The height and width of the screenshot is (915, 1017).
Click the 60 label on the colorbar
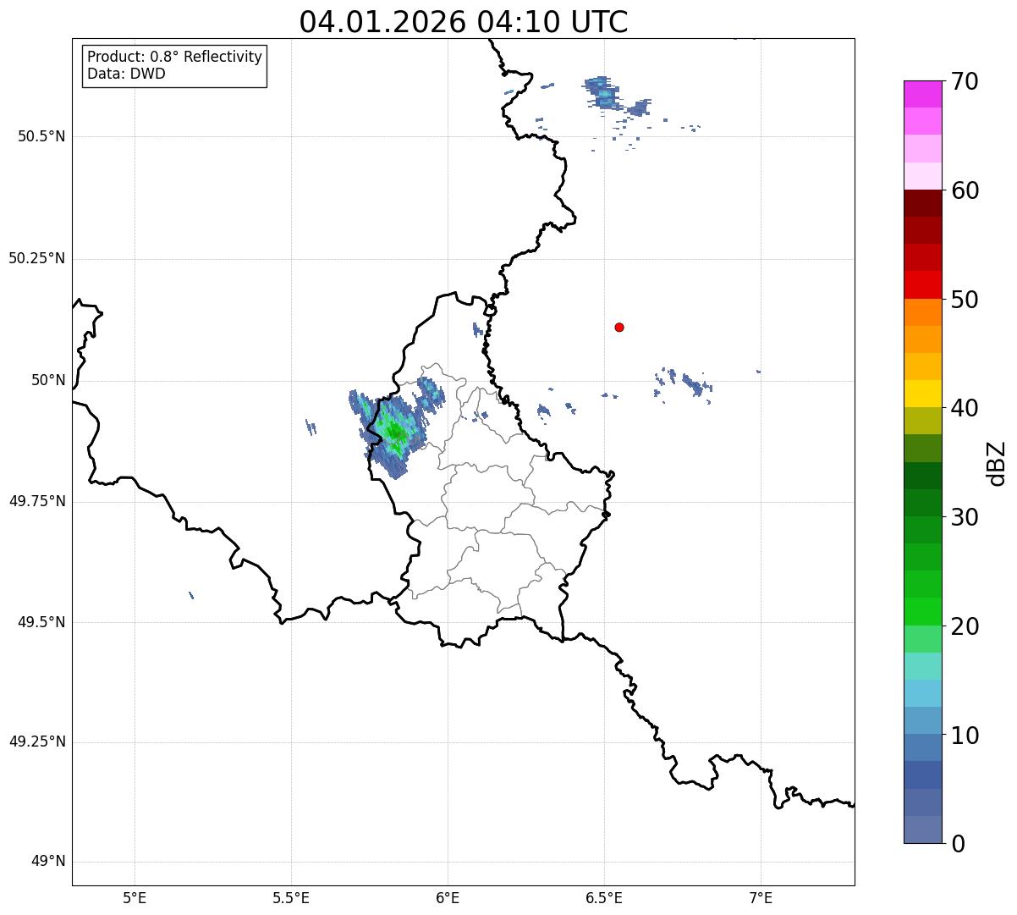click(x=965, y=190)
